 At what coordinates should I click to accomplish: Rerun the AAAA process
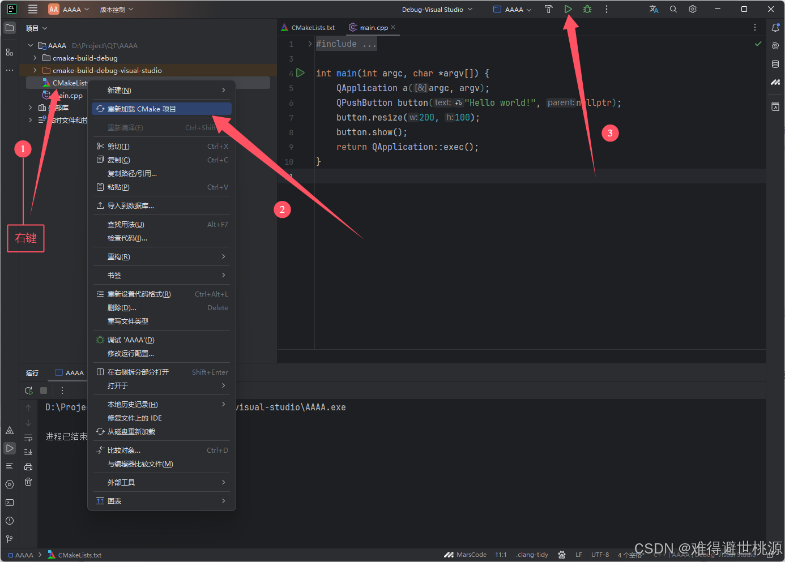pos(29,391)
